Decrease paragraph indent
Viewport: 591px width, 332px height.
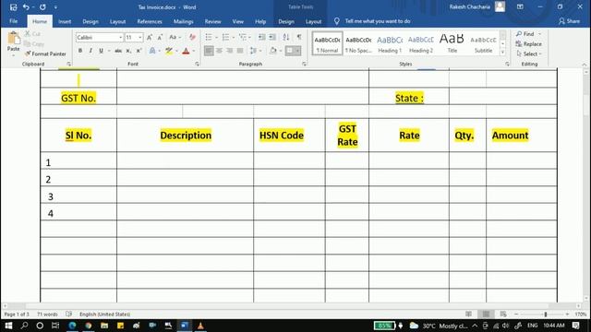(x=261, y=37)
